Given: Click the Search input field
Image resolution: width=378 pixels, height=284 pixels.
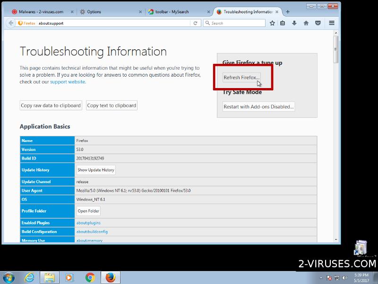Looking at the screenshot, I should click(234, 23).
